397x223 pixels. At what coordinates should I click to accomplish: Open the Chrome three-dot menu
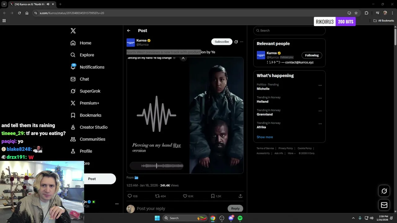[x=392, y=13]
